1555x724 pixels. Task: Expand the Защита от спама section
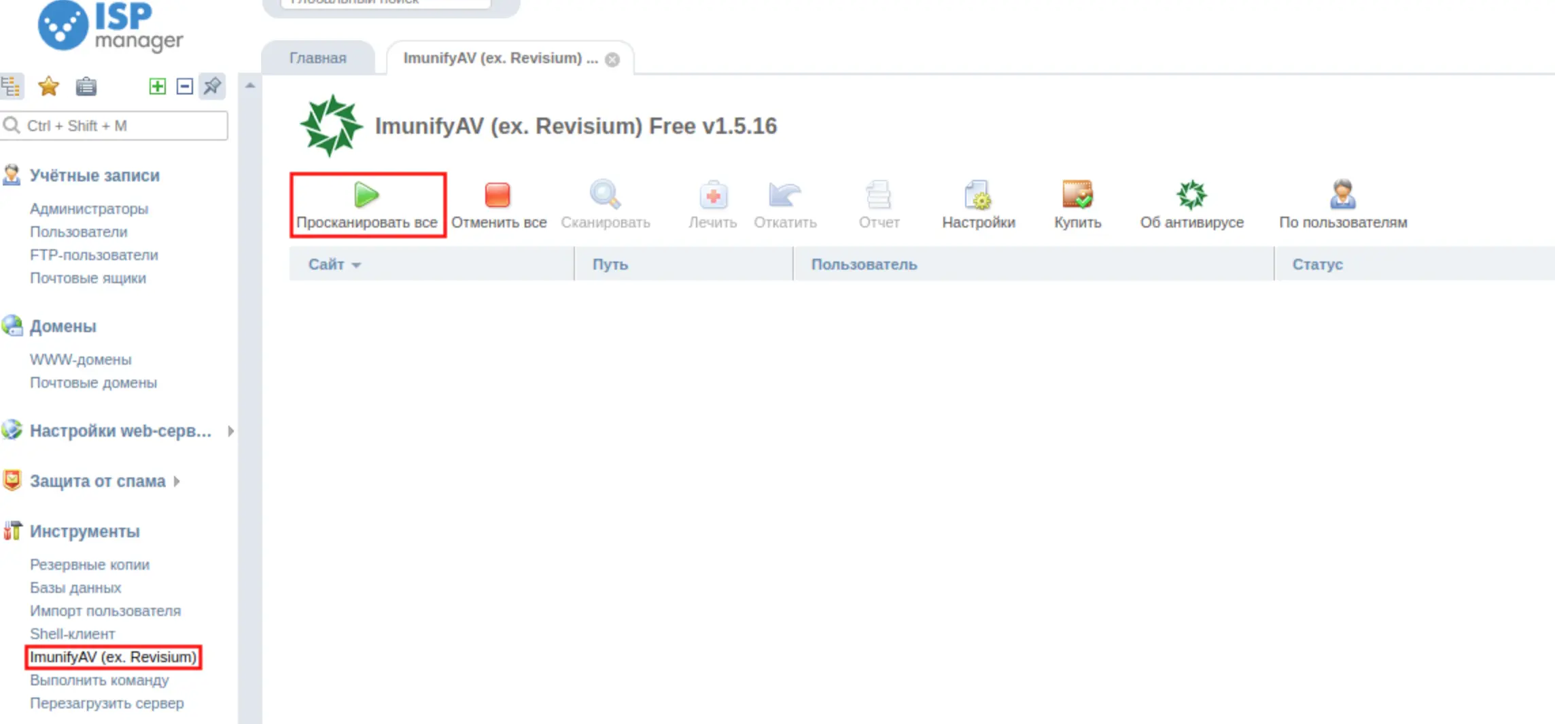[98, 482]
